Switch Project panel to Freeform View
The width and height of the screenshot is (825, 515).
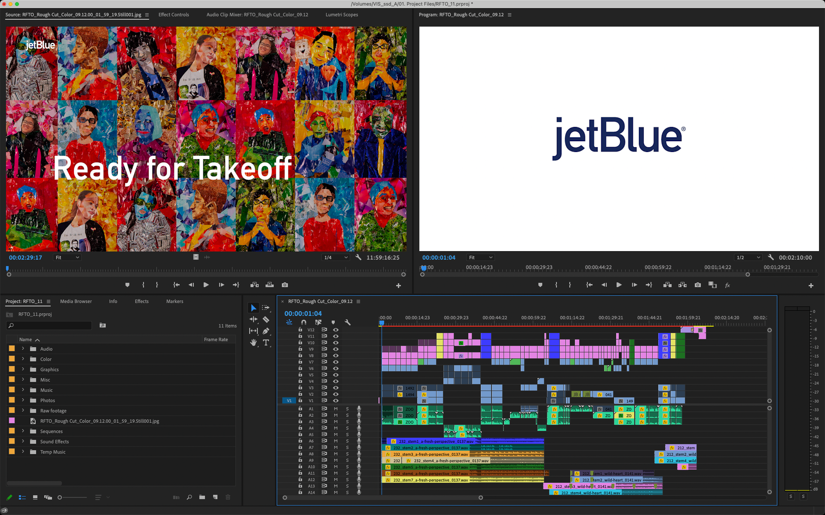pos(48,497)
